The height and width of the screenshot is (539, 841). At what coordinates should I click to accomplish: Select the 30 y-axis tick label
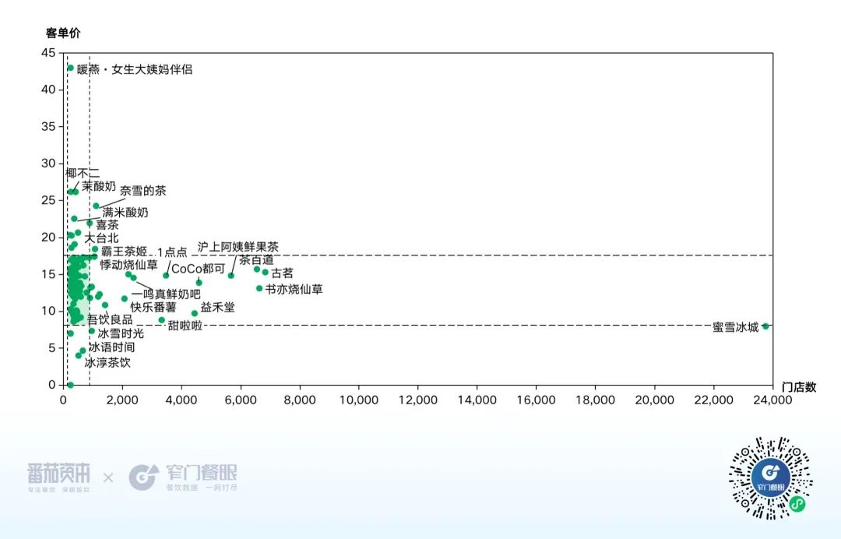point(48,163)
